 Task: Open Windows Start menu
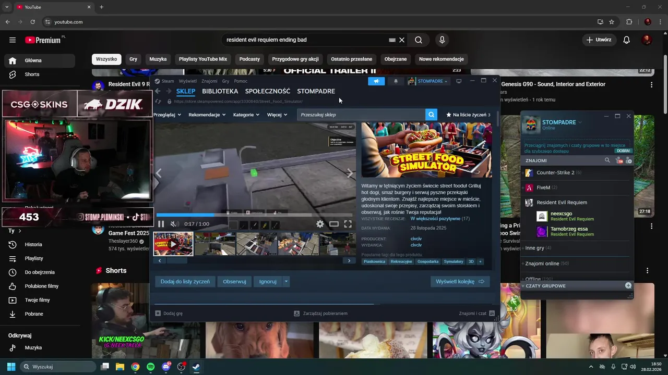(x=11, y=367)
